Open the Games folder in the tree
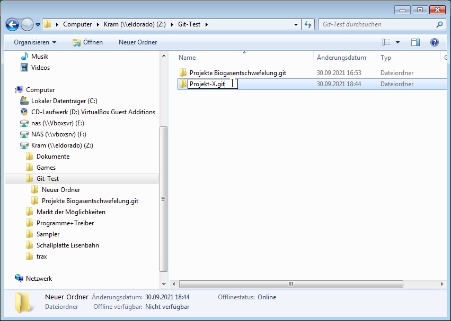This screenshot has width=451, height=321. point(46,168)
